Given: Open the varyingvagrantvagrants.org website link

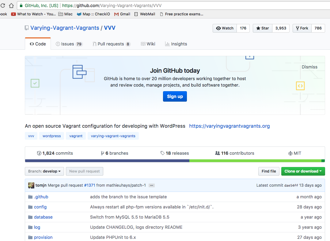Looking at the screenshot, I should click(x=229, y=126).
